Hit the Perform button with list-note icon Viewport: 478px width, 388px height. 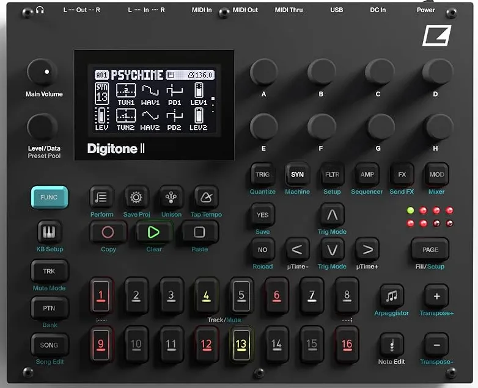[x=101, y=197]
